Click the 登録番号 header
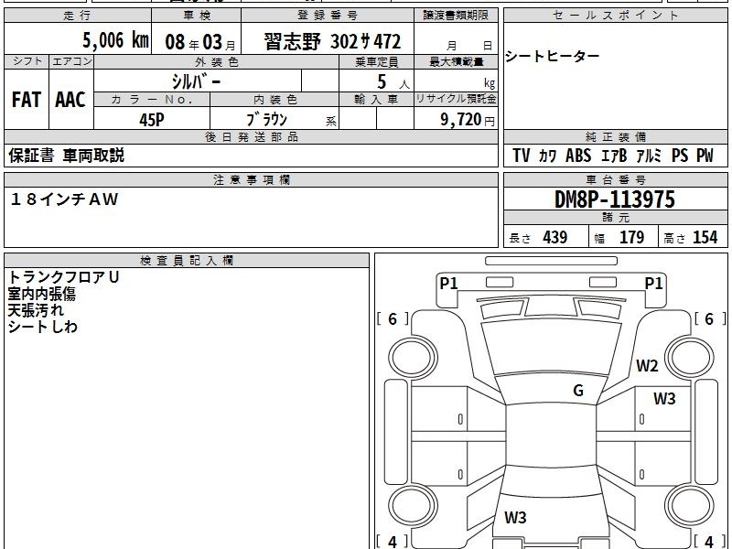732x549 pixels. 328,16
